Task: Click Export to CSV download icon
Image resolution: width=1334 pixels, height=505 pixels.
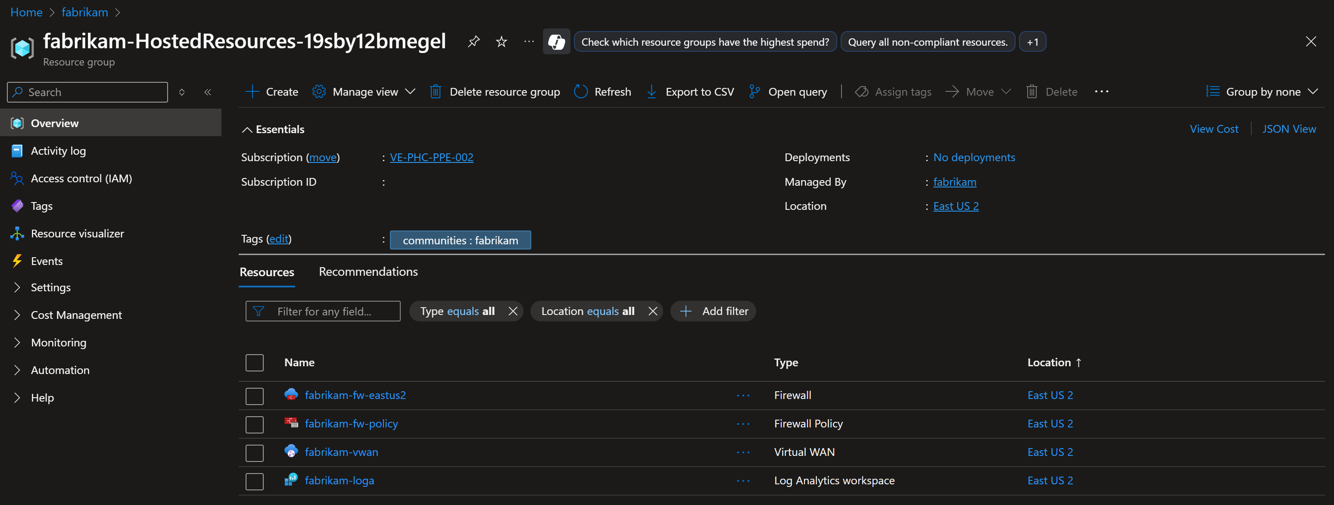Action: pos(651,92)
